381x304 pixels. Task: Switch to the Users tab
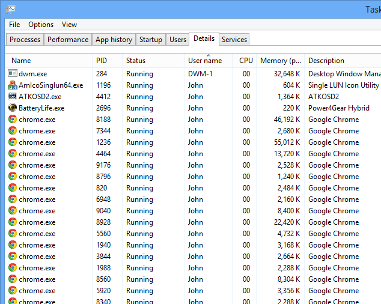[178, 40]
